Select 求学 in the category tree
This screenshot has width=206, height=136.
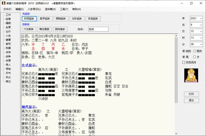coord(8,52)
